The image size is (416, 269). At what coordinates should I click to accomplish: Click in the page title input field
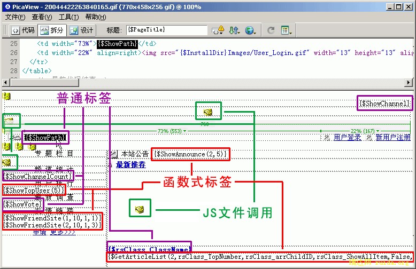(167, 30)
